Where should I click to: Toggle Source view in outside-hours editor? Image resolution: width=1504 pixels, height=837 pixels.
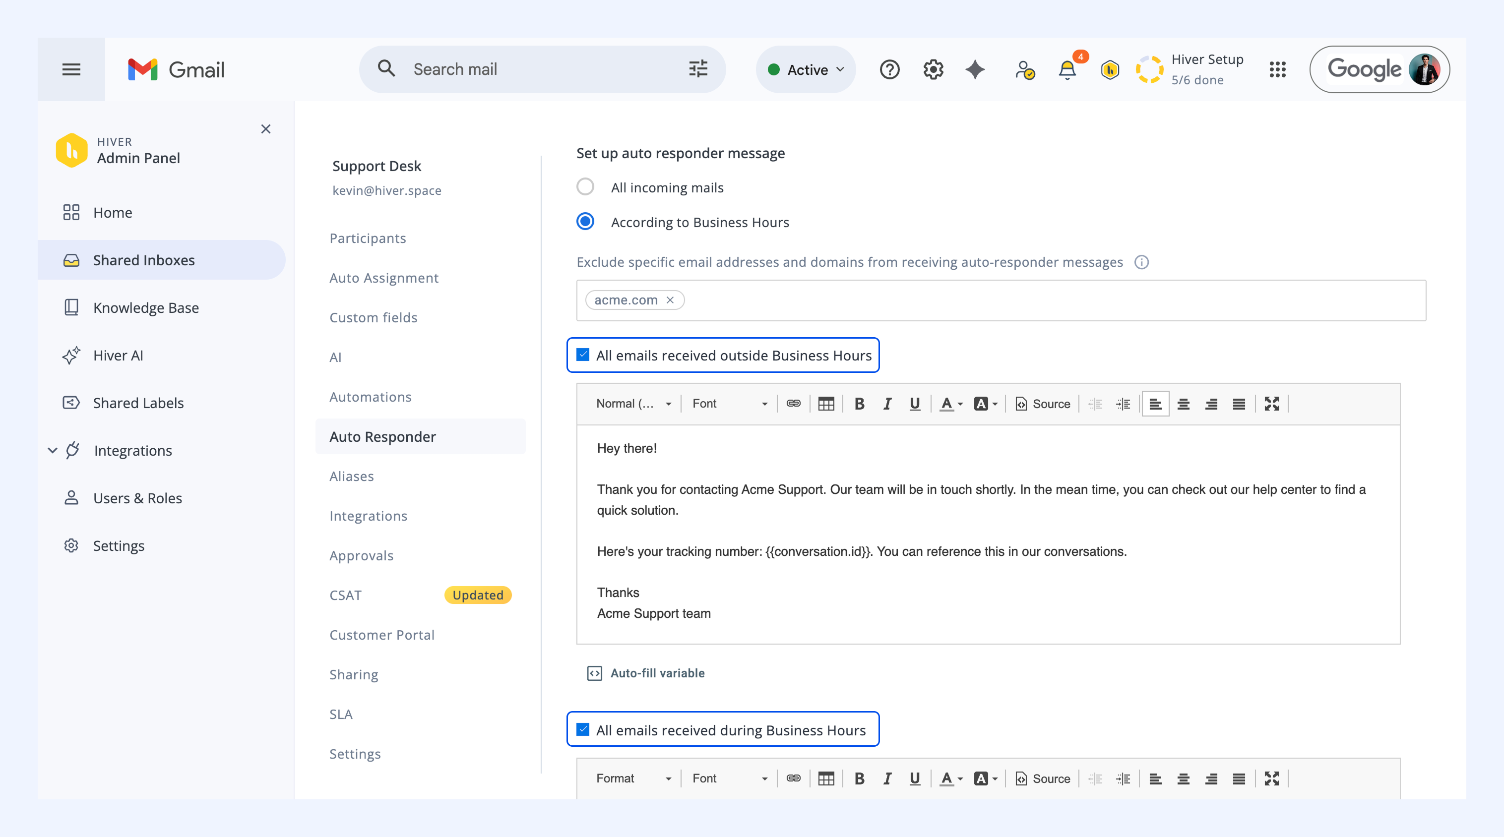(1043, 403)
